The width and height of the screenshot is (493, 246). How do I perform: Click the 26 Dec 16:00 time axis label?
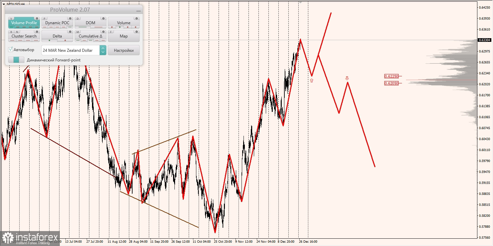(308, 241)
